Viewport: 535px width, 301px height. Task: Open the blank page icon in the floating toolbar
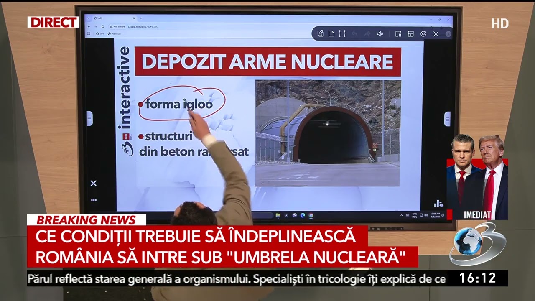pos(331,33)
